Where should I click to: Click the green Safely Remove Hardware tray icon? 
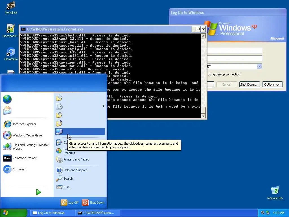click(x=268, y=213)
